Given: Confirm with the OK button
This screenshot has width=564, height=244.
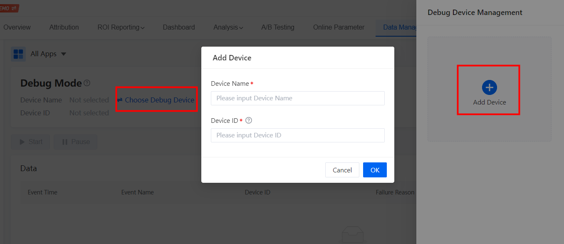Looking at the screenshot, I should 375,170.
